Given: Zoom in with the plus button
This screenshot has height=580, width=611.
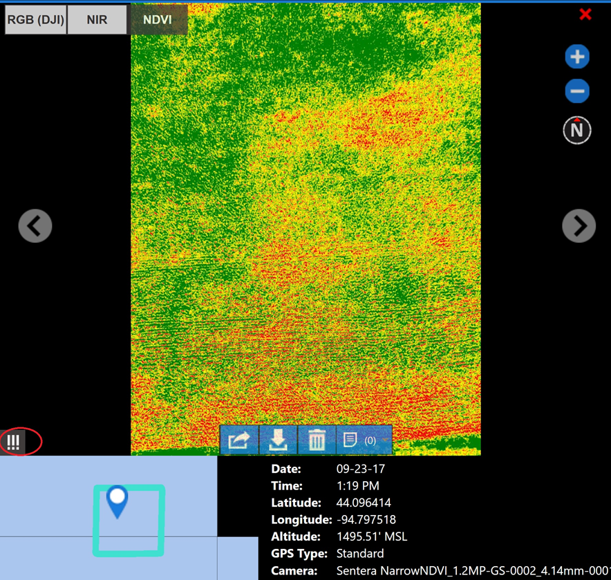Looking at the screenshot, I should tap(577, 57).
